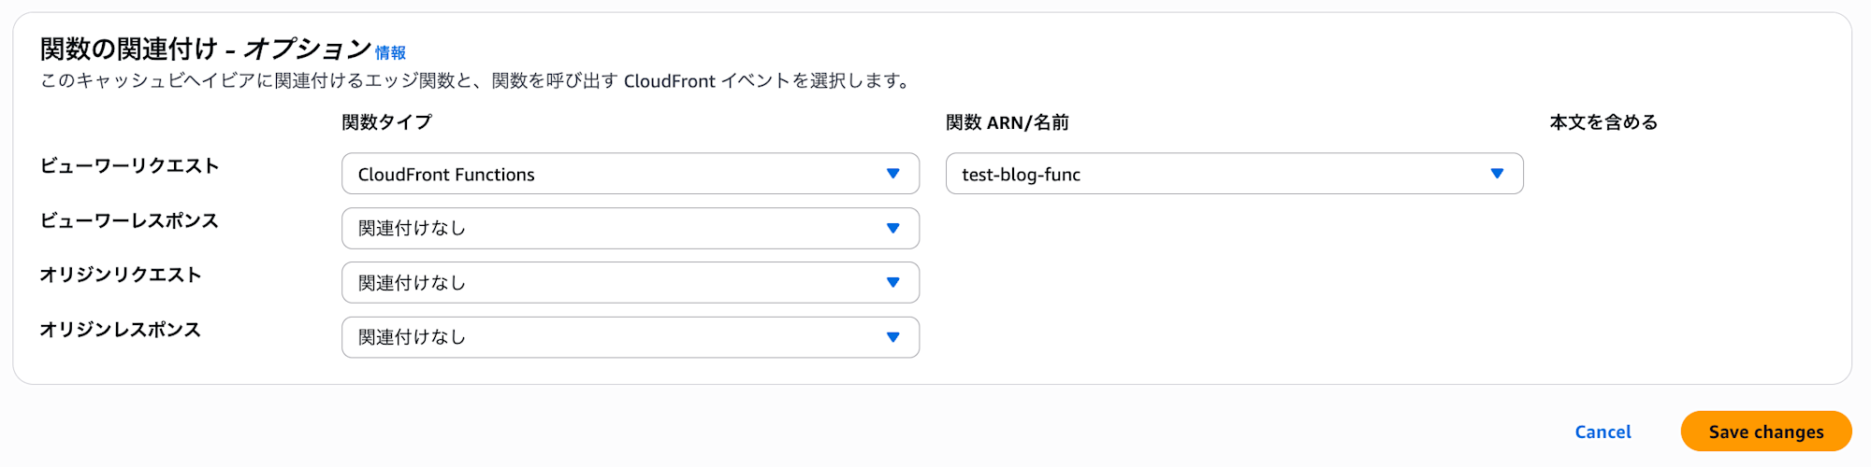Click arrow icon in オリジンリクエスト row
This screenshot has width=1871, height=467.
pyautogui.click(x=892, y=282)
